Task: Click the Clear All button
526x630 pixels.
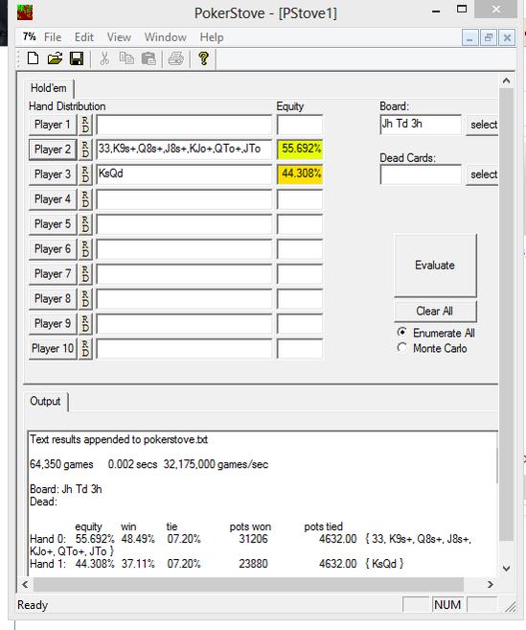Action: tap(435, 311)
